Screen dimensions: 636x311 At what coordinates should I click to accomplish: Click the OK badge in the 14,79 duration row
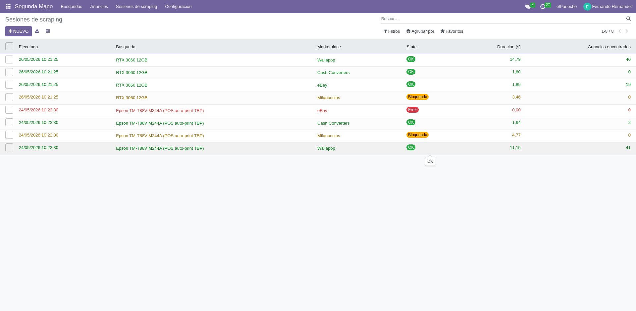click(x=411, y=59)
